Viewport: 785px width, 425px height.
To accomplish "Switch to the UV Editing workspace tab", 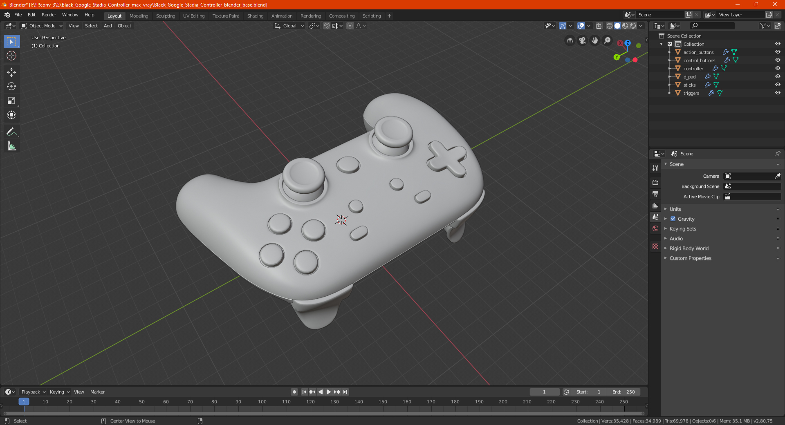I will [194, 16].
